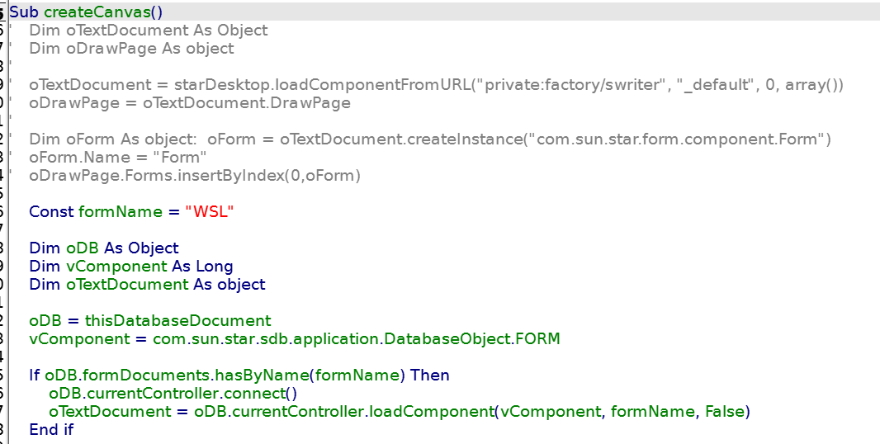The height and width of the screenshot is (444, 880).
Task: Click the "End if" line
Action: 51,429
